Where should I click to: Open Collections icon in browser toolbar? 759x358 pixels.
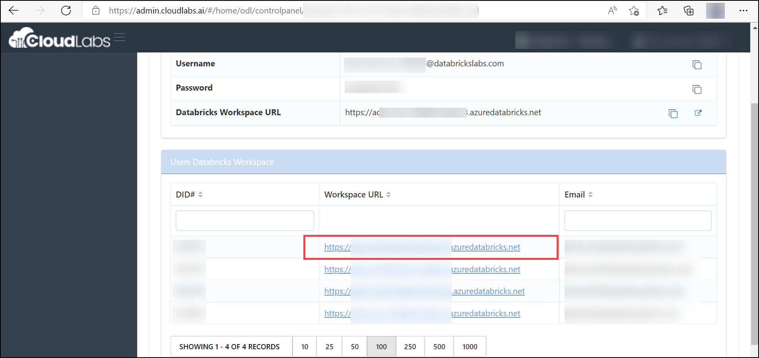689,11
